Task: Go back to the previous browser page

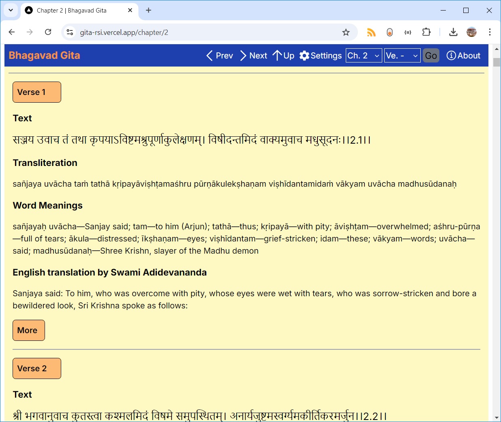Action: tap(12, 32)
